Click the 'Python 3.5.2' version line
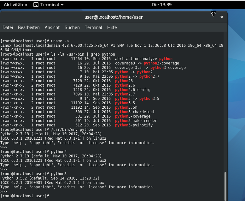245x201 pixels. (x=50, y=178)
